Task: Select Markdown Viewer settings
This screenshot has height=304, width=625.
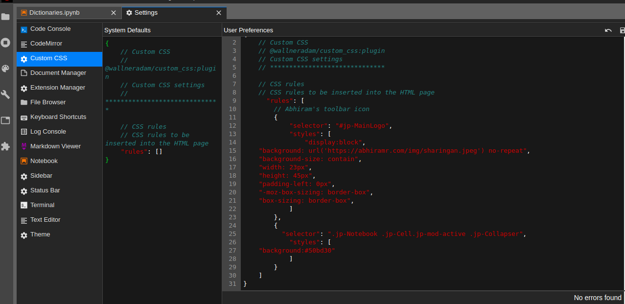Action: point(55,146)
